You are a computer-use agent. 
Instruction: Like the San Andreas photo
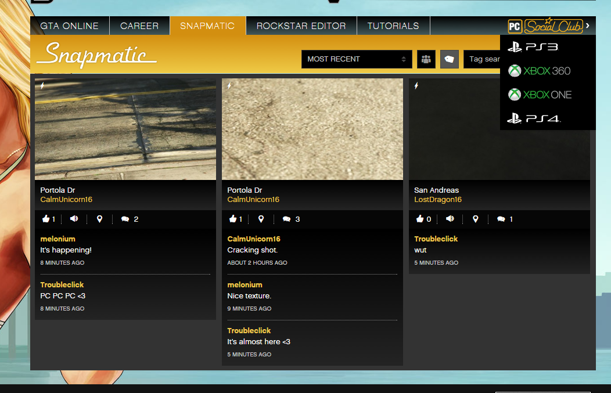pos(420,219)
